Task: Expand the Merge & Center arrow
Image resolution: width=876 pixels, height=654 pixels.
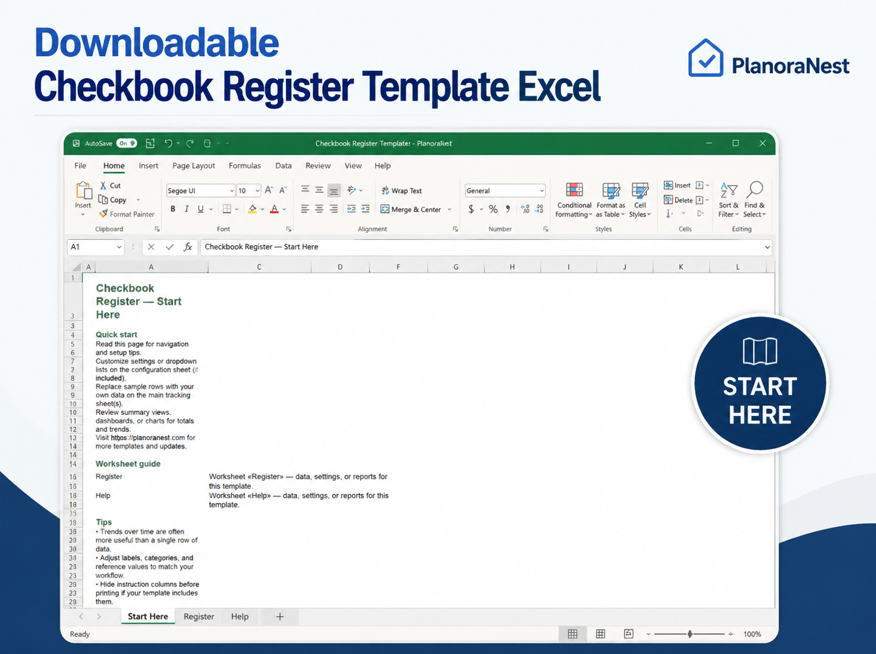Action: tap(449, 210)
